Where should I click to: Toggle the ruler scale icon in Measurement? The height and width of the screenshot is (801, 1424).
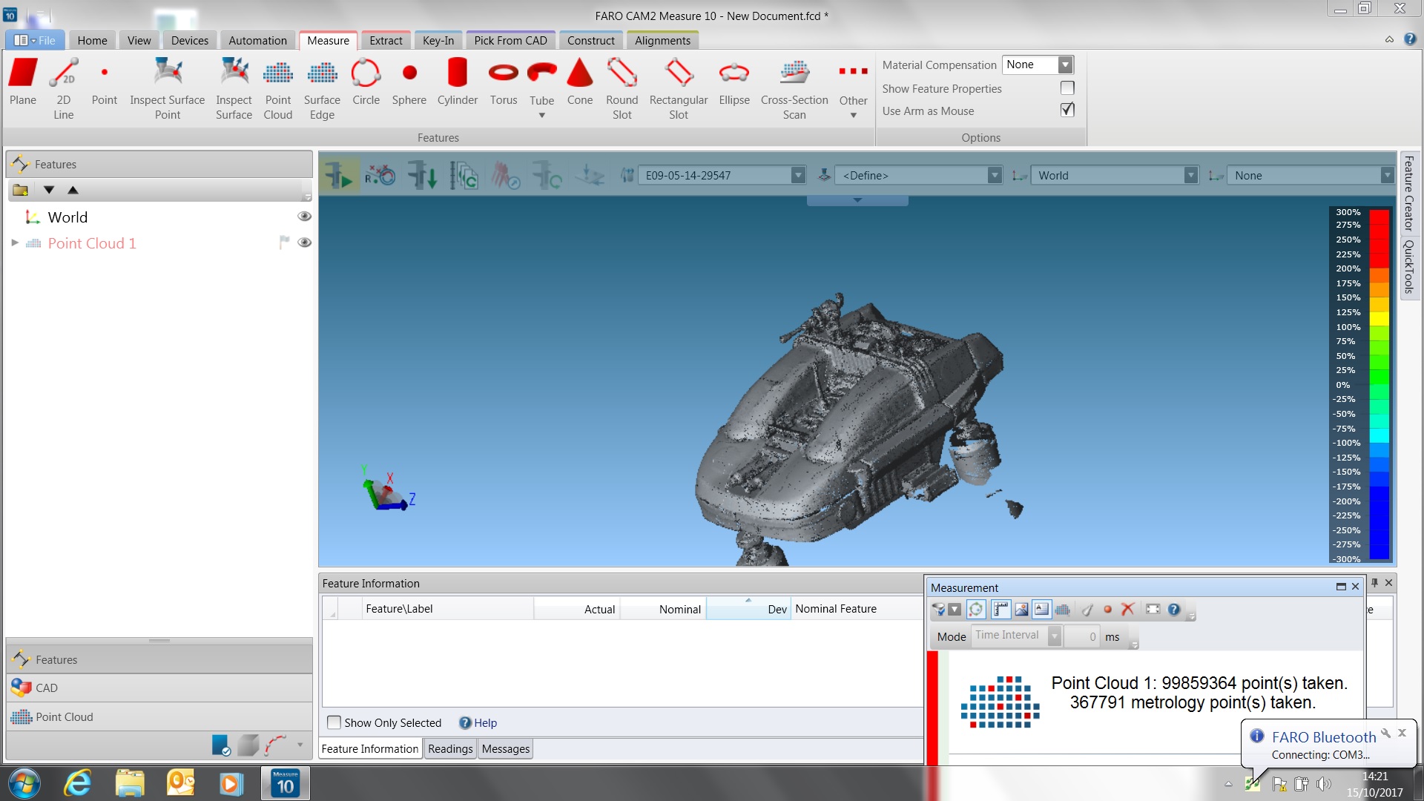(x=1001, y=610)
